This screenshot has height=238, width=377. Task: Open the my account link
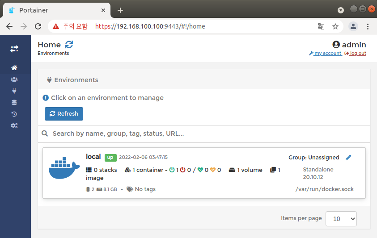coord(325,53)
